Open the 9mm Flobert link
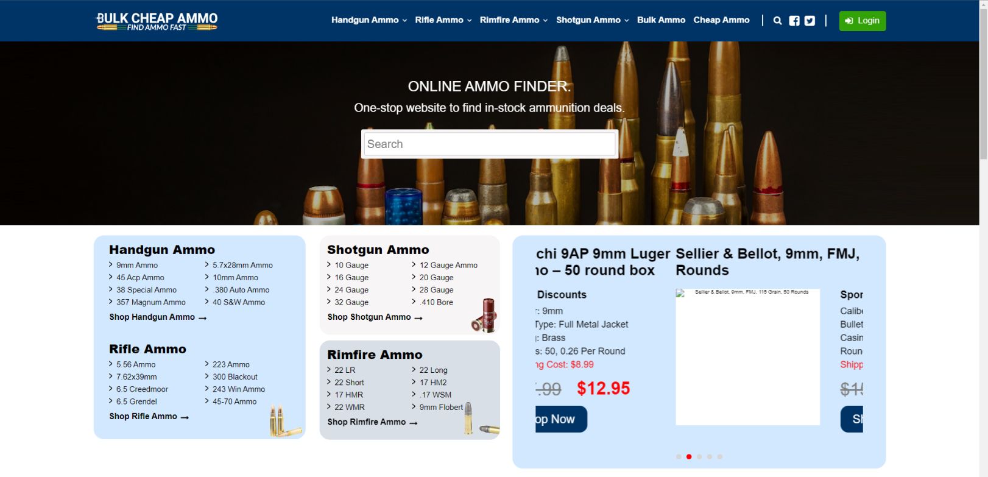Image resolution: width=988 pixels, height=477 pixels. point(441,407)
